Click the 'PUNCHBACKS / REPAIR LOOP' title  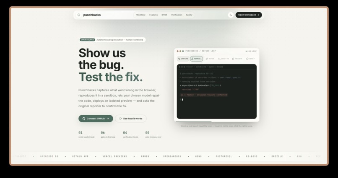200,51
